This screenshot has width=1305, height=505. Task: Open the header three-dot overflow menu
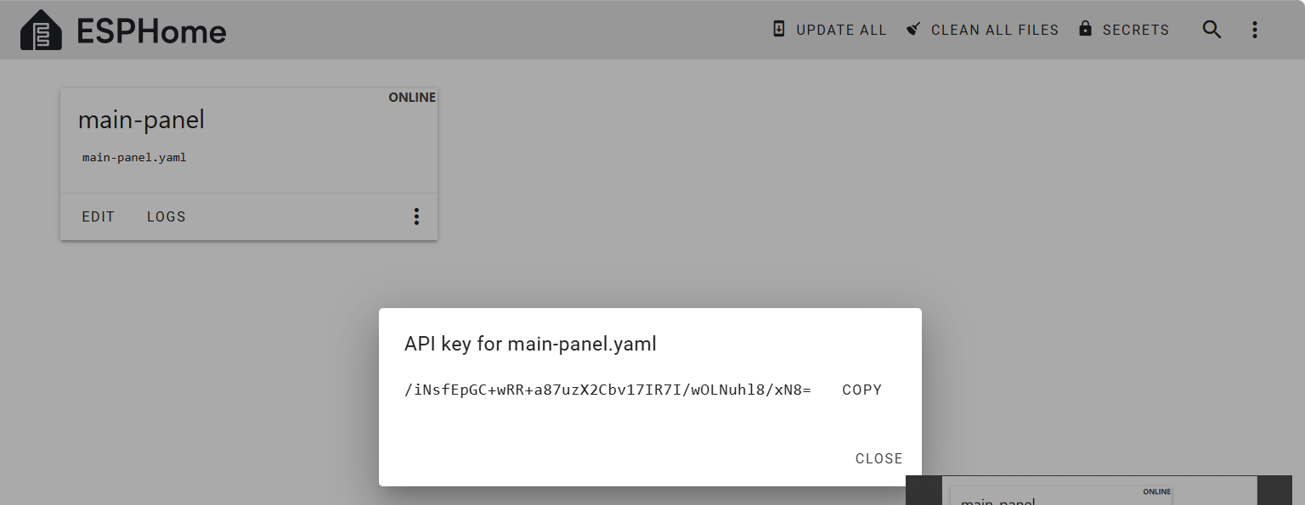tap(1255, 30)
